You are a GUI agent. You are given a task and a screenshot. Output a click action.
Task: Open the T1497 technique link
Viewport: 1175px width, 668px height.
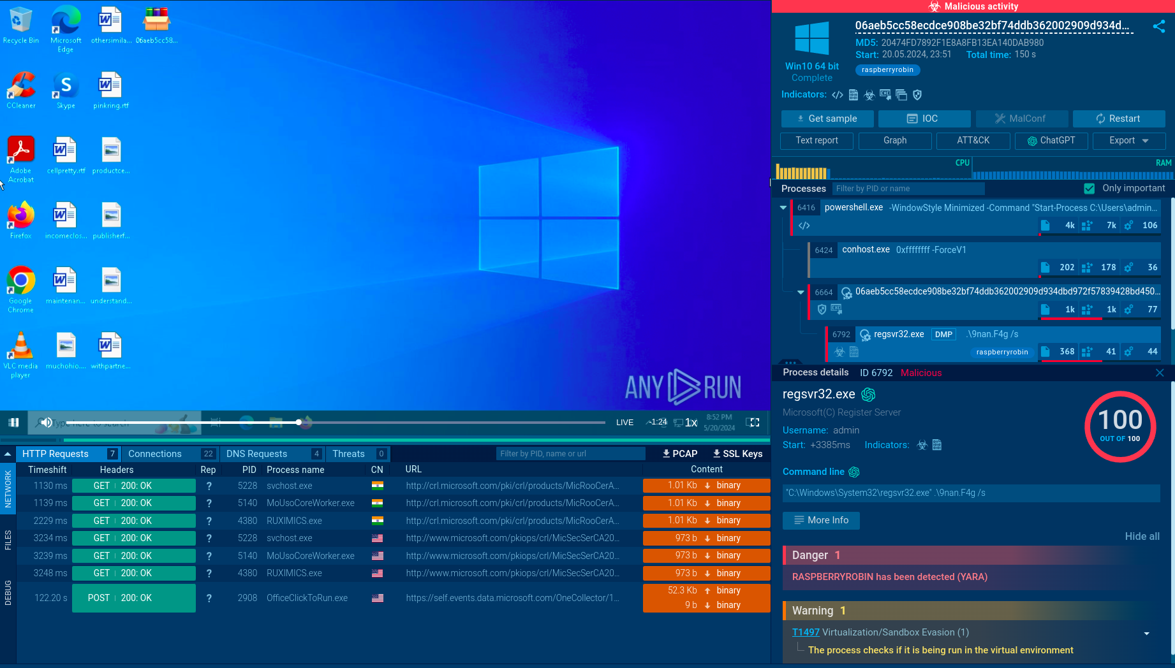[805, 632]
